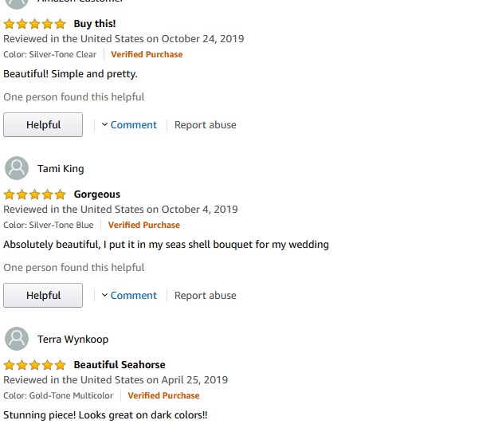Click the five-star rating on "Gorgeous" review
This screenshot has width=502, height=428.
tap(34, 194)
